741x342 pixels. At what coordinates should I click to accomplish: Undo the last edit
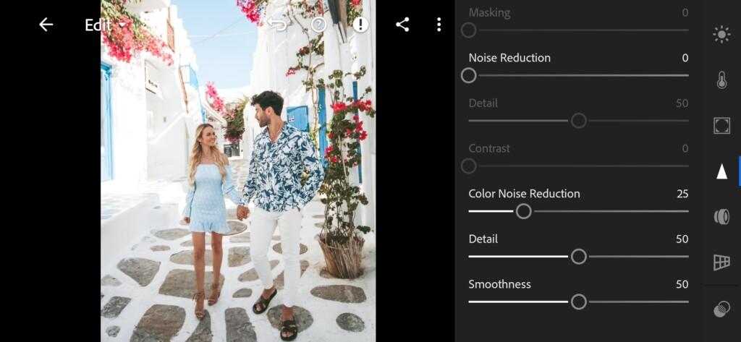[277, 25]
